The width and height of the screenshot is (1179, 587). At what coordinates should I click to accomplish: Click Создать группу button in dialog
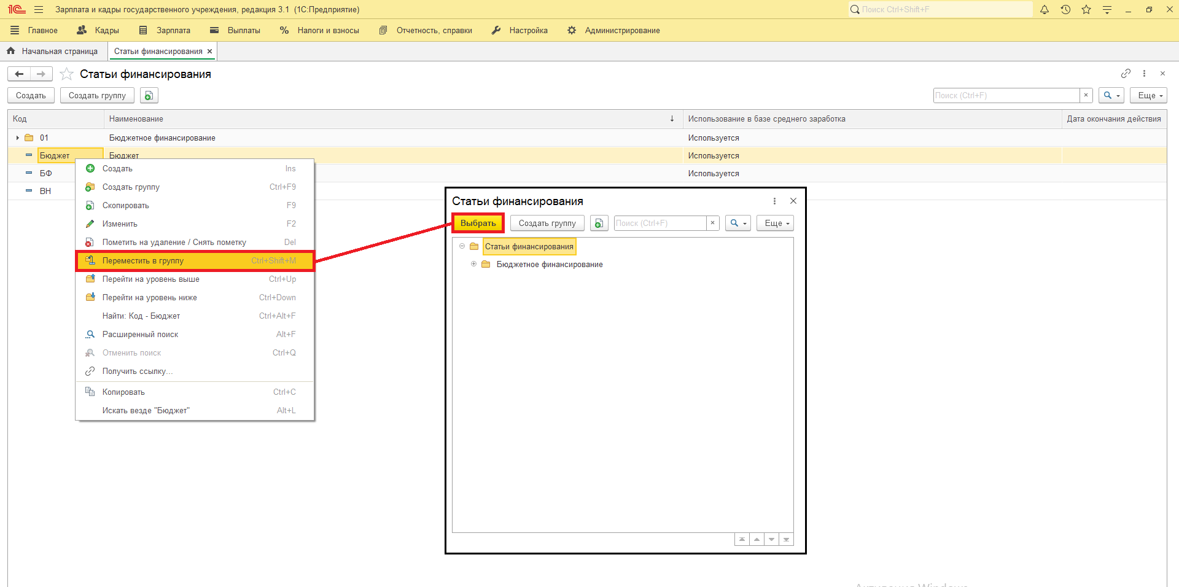[547, 223]
